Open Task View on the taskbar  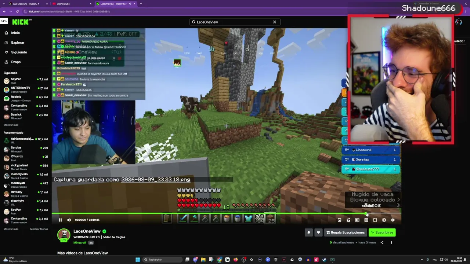click(x=187, y=260)
